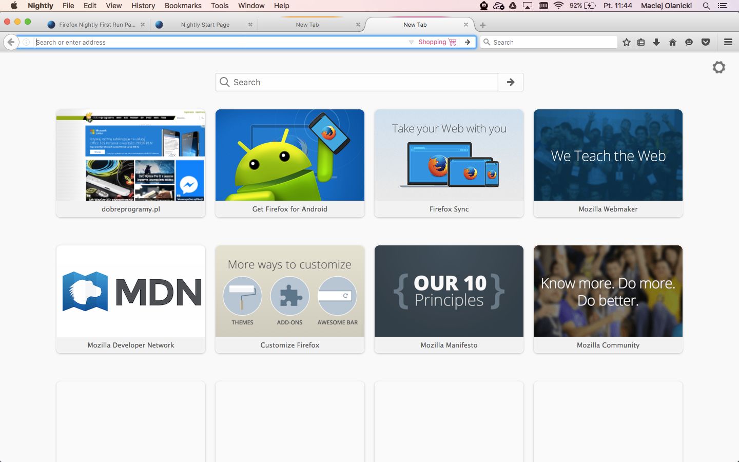Image resolution: width=739 pixels, height=462 pixels.
Task: Submit page search with arrow button
Action: pyautogui.click(x=511, y=82)
